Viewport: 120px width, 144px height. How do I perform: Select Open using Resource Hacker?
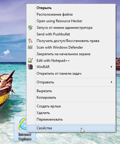(x=59, y=21)
